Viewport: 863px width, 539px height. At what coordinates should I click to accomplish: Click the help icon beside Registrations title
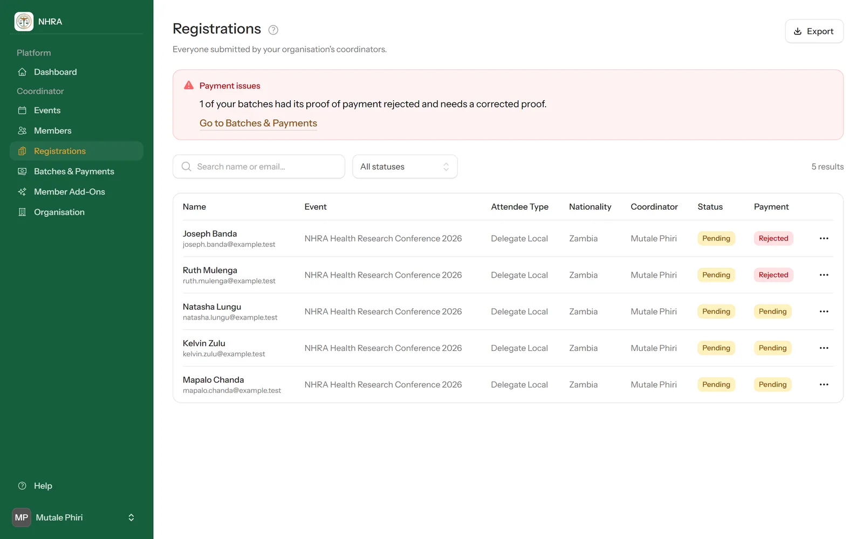tap(273, 30)
